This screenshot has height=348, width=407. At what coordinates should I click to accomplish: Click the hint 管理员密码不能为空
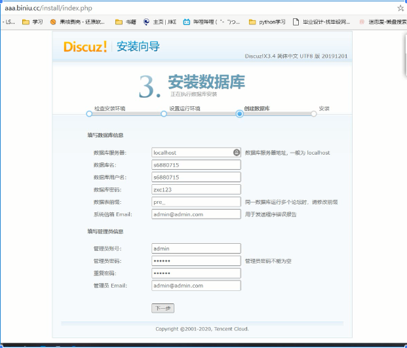pyautogui.click(x=268, y=261)
